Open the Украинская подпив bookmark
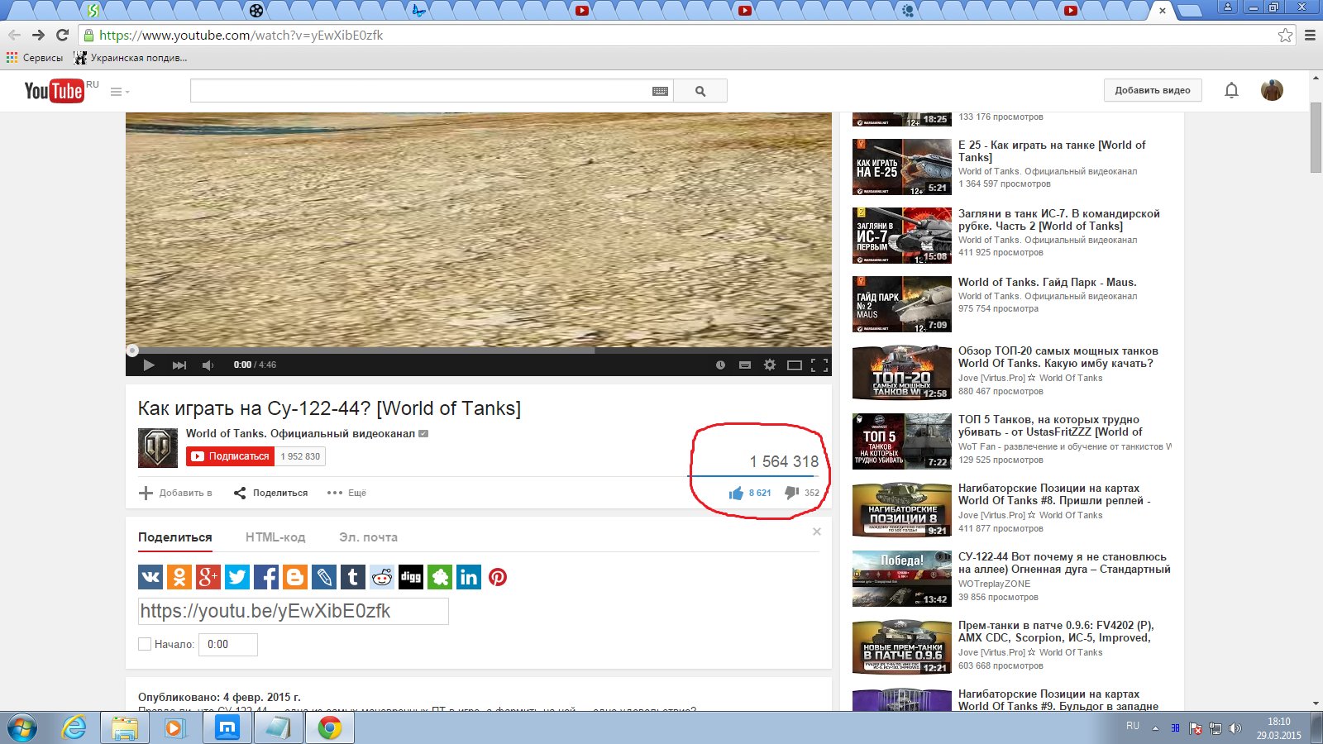 tap(131, 58)
